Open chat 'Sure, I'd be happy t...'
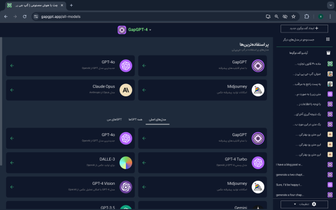Screen dimensions: 336x210 (x=304, y=185)
